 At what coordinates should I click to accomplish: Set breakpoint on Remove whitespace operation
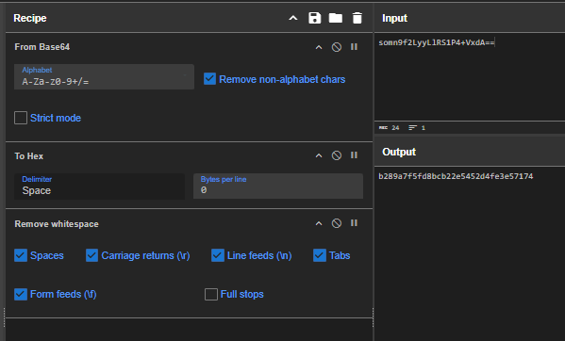[355, 223]
